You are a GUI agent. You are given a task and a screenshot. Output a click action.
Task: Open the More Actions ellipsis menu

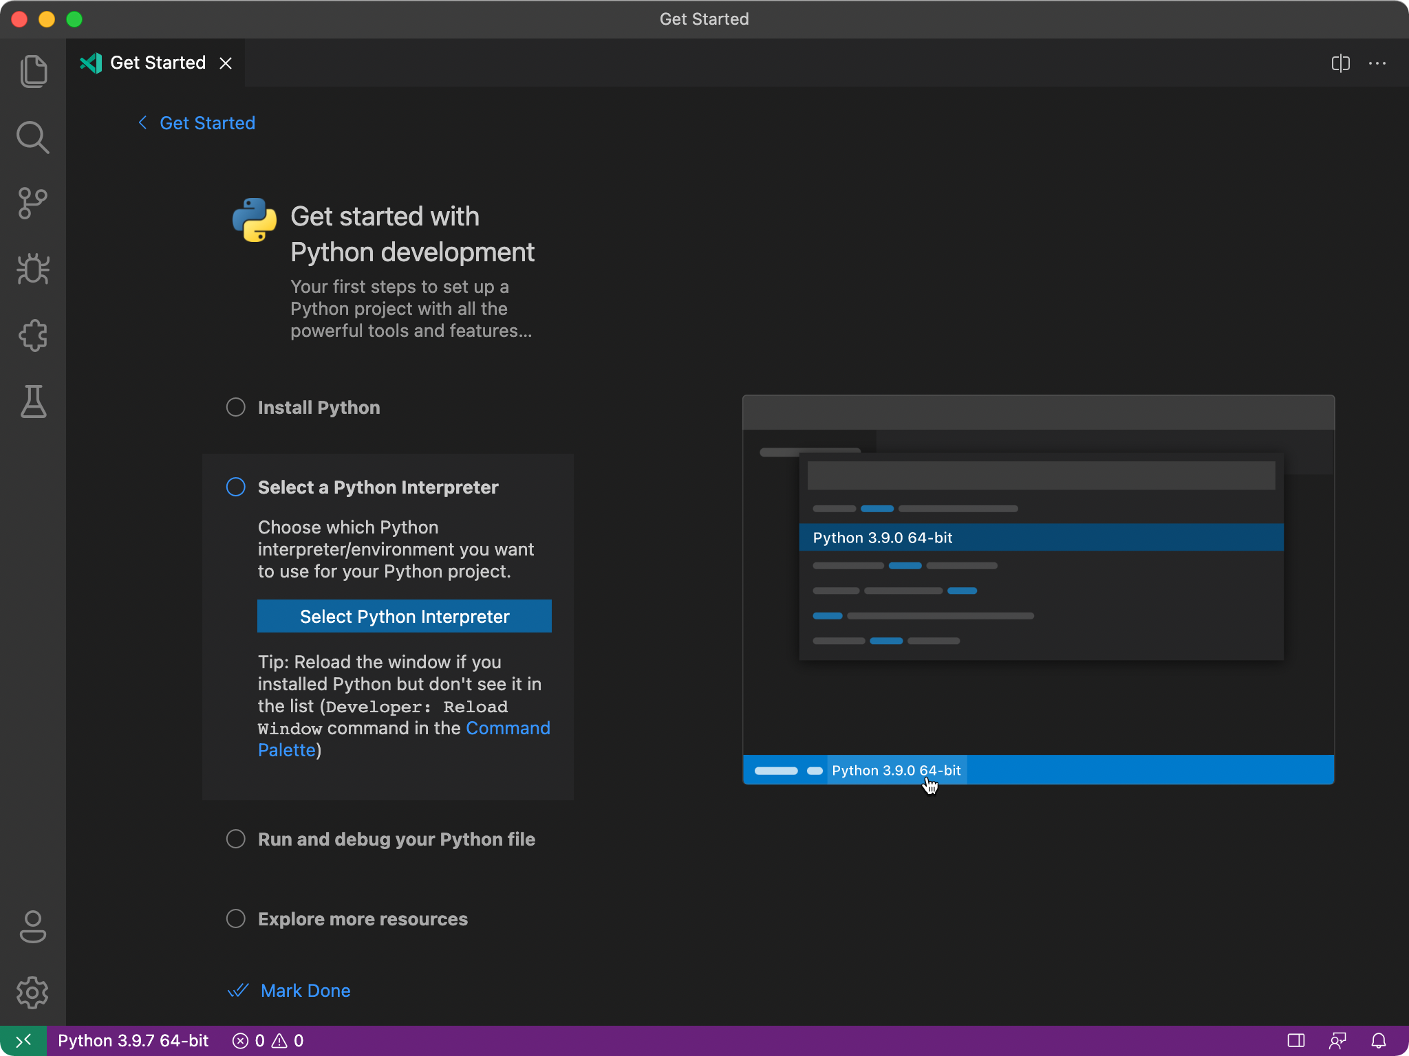click(1377, 63)
